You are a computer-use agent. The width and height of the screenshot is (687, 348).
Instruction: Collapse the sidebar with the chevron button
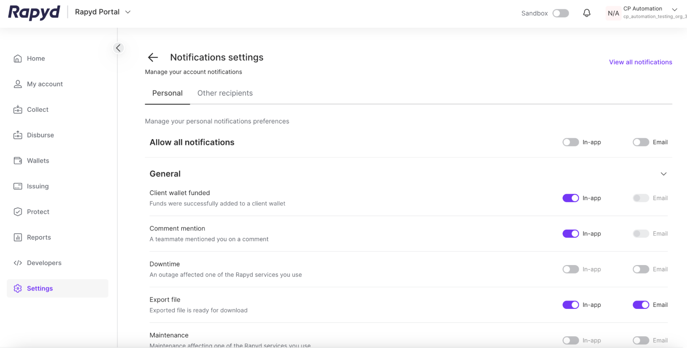tap(118, 48)
